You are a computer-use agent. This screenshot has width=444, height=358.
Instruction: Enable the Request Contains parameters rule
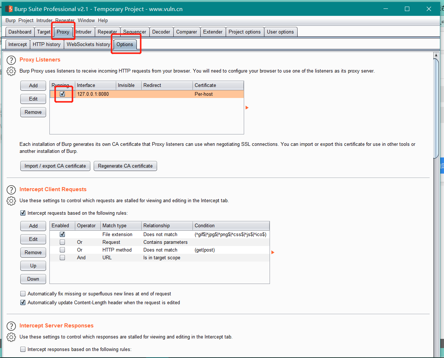coord(62,242)
